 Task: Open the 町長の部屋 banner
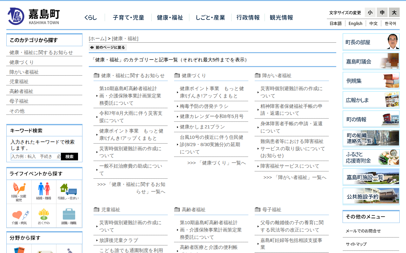(371, 42)
